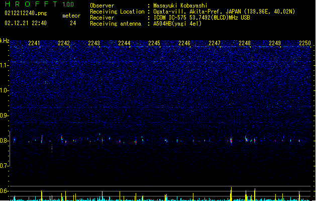Click the 2247 time marker
The width and height of the screenshot is (316, 201).
[215, 43]
